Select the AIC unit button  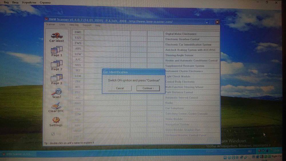click(78, 98)
